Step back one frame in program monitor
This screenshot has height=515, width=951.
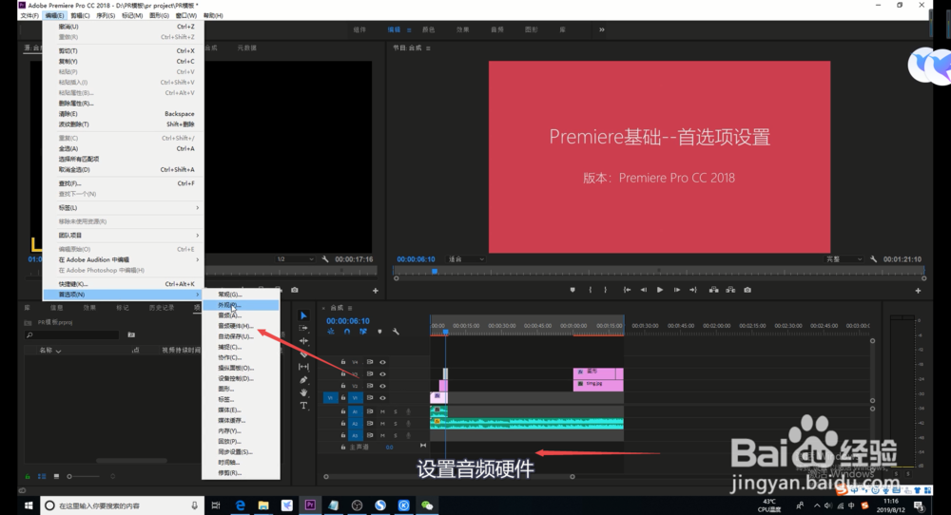point(644,290)
